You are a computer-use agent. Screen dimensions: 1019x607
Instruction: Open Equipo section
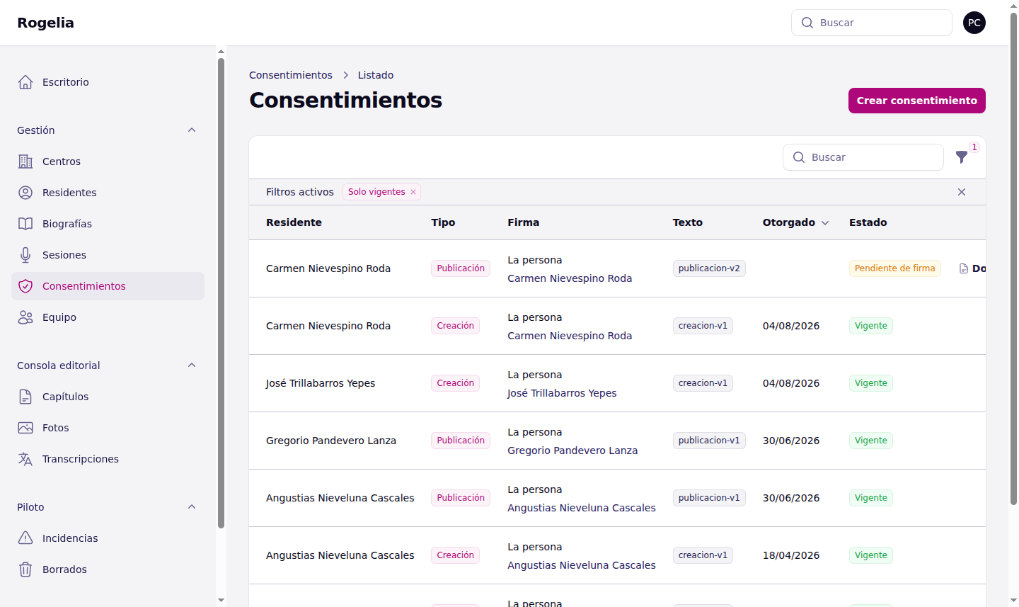tap(108, 317)
